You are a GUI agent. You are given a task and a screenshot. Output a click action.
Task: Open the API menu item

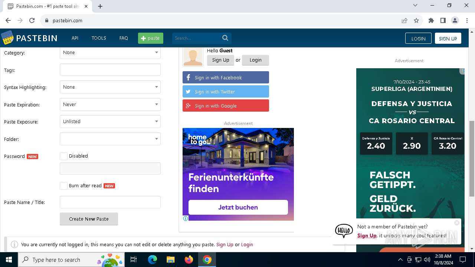(x=75, y=38)
